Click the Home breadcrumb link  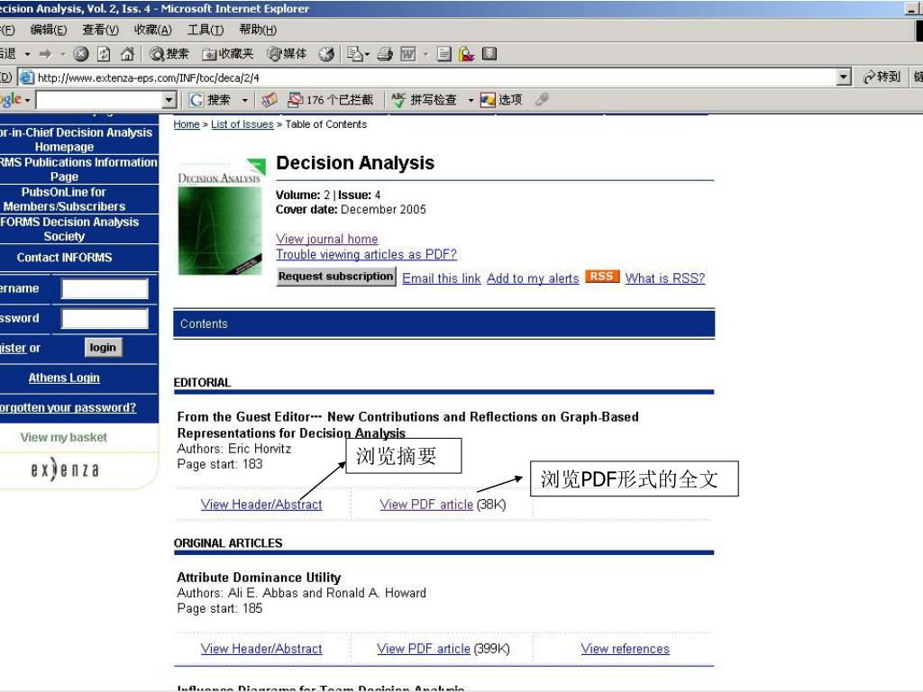tap(186, 124)
